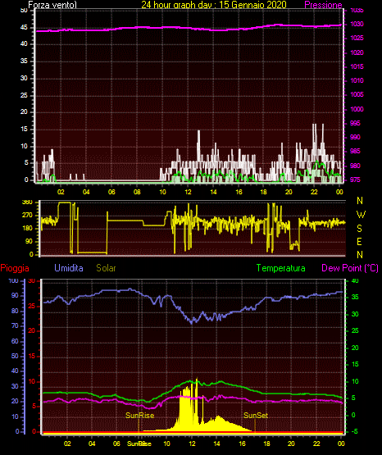Click the 45 wind speed axis value
The height and width of the screenshot is (455, 382).
pos(24,27)
